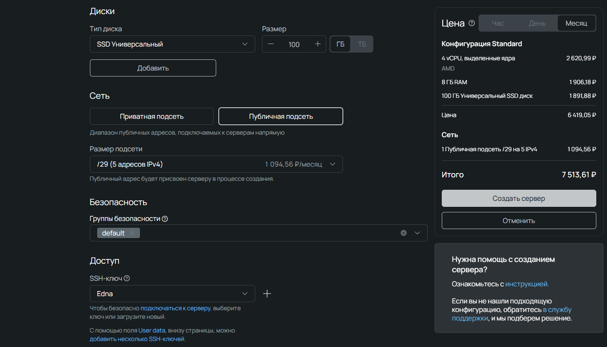
Task: Switch price view to Час tab
Action: coord(498,23)
